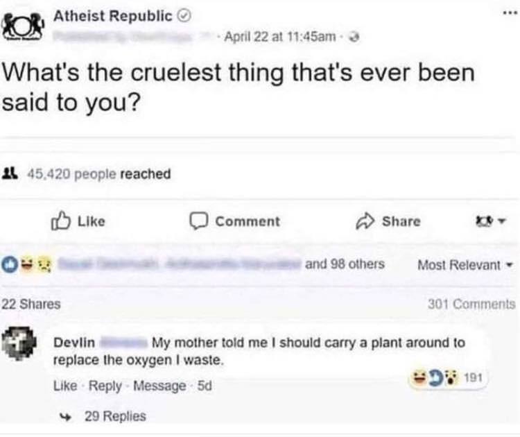This screenshot has height=437, width=520.
Task: Open the Most Relevant comment sorting dropdown
Action: click(464, 265)
